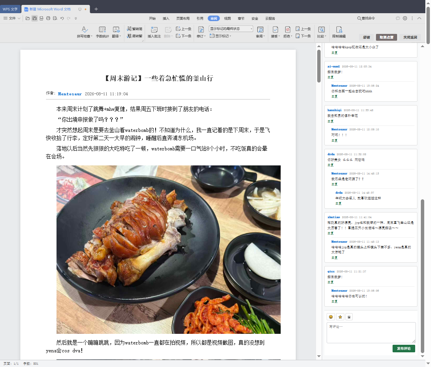
Task: Convert text with 繁转简
Action: [135, 29]
